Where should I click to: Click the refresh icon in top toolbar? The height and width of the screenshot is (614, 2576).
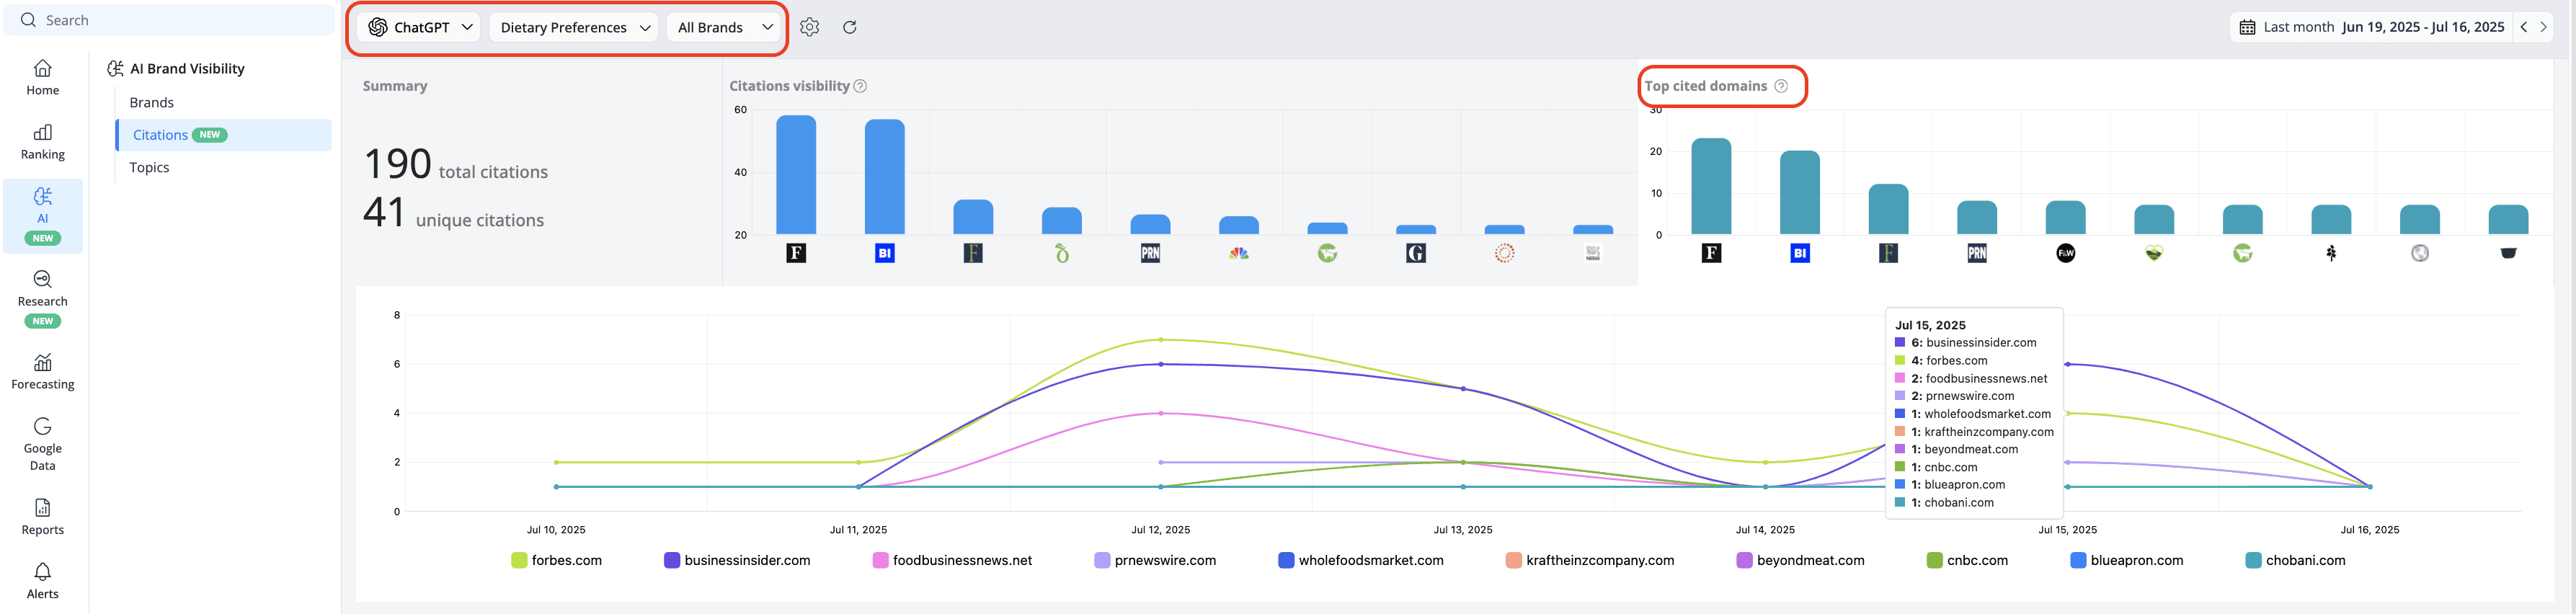point(850,27)
